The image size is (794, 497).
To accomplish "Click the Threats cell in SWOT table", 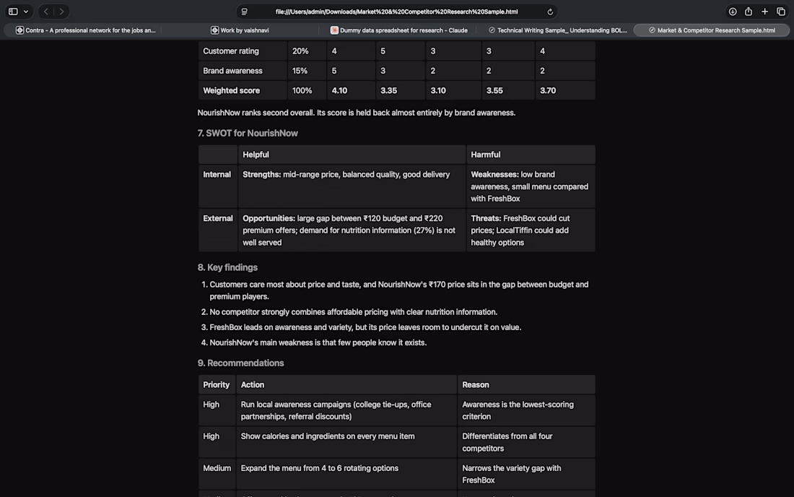I will 531,230.
